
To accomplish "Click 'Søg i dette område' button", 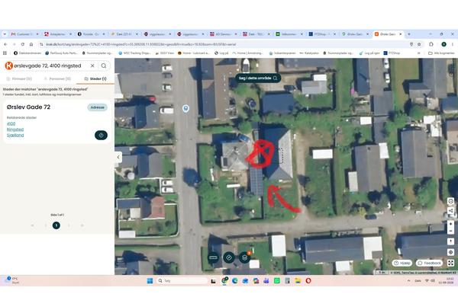I will coord(258,78).
